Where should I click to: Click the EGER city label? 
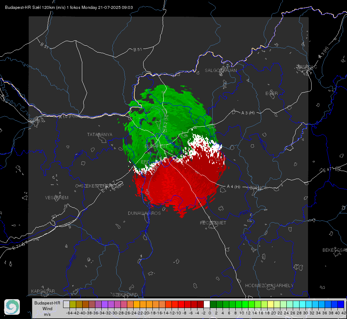coord(272,94)
